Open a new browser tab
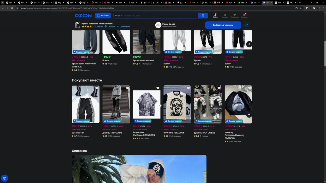326x183 pixels. click(300, 3)
